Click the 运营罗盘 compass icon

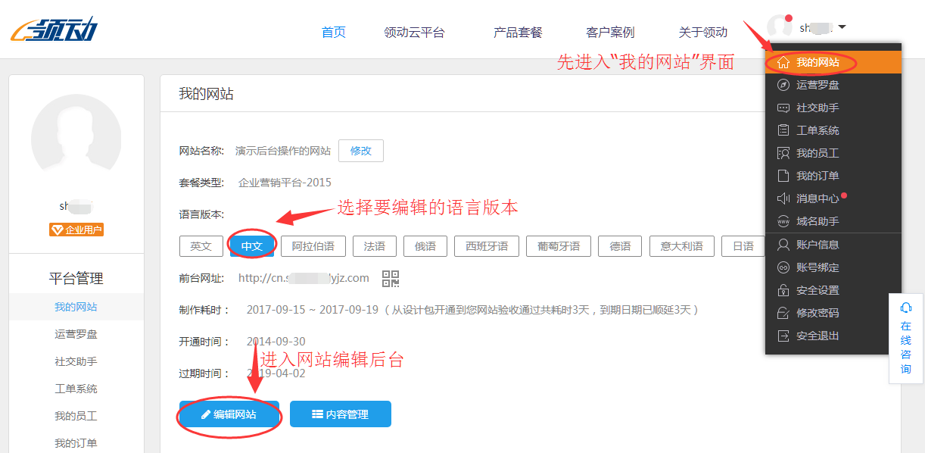[x=784, y=85]
